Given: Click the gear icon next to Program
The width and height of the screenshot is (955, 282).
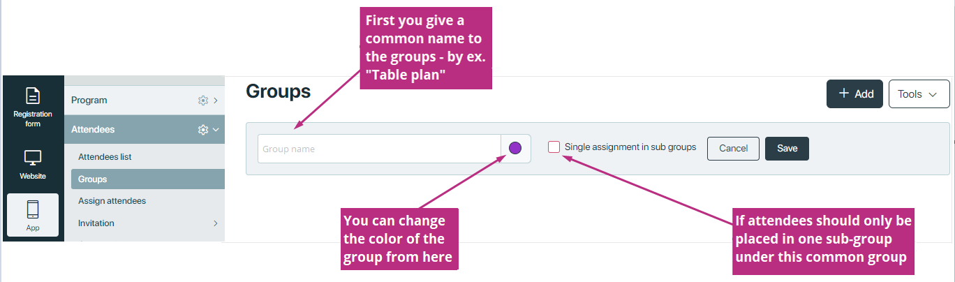Looking at the screenshot, I should [203, 101].
